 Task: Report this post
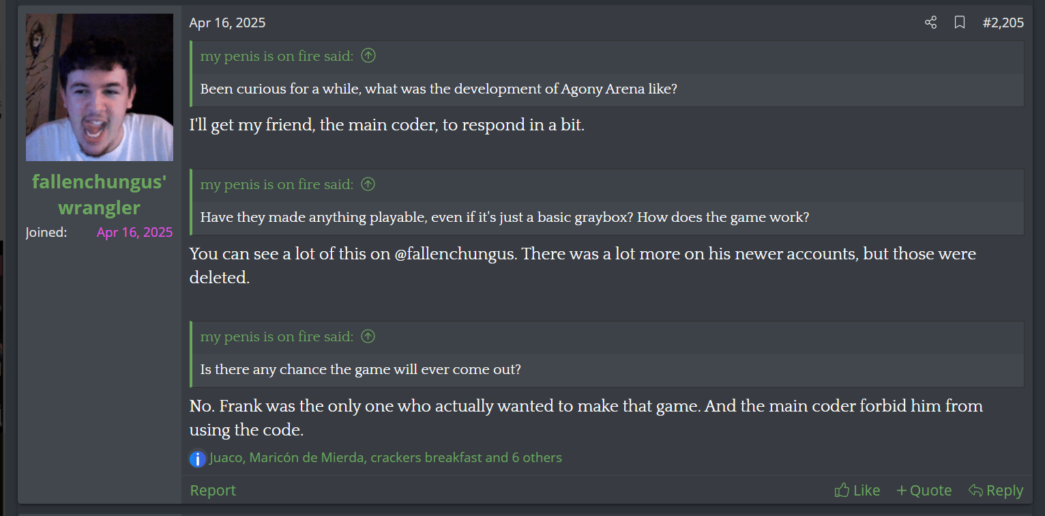click(213, 490)
